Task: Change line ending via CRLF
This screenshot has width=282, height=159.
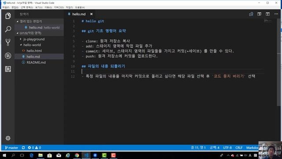Action: (239, 148)
